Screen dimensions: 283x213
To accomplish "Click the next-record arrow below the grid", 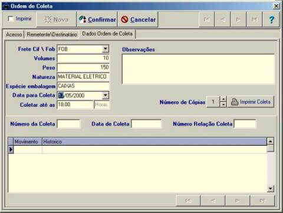I will (238, 201).
